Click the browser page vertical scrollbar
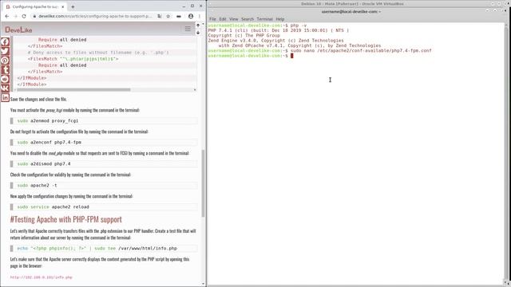Viewport: 511px width, 287px height. point(204,183)
